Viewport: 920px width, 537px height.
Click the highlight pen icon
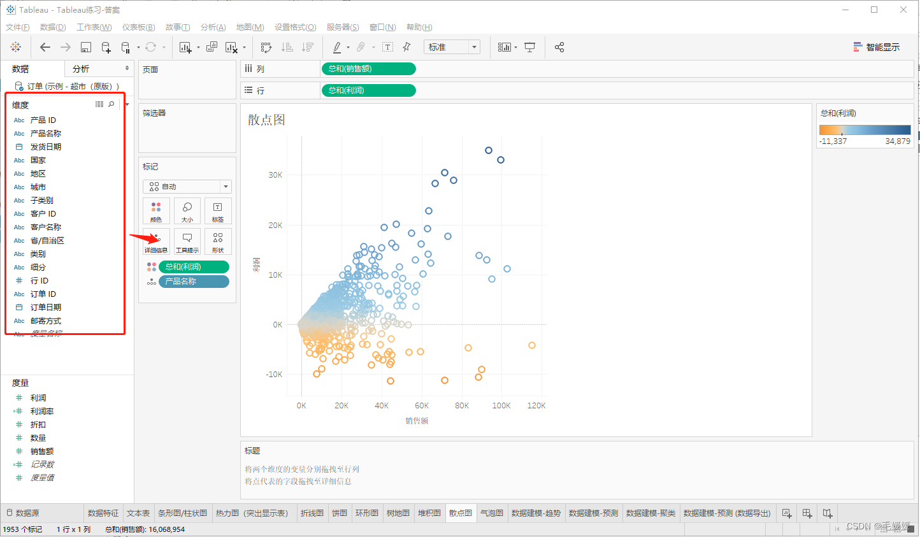pyautogui.click(x=337, y=47)
